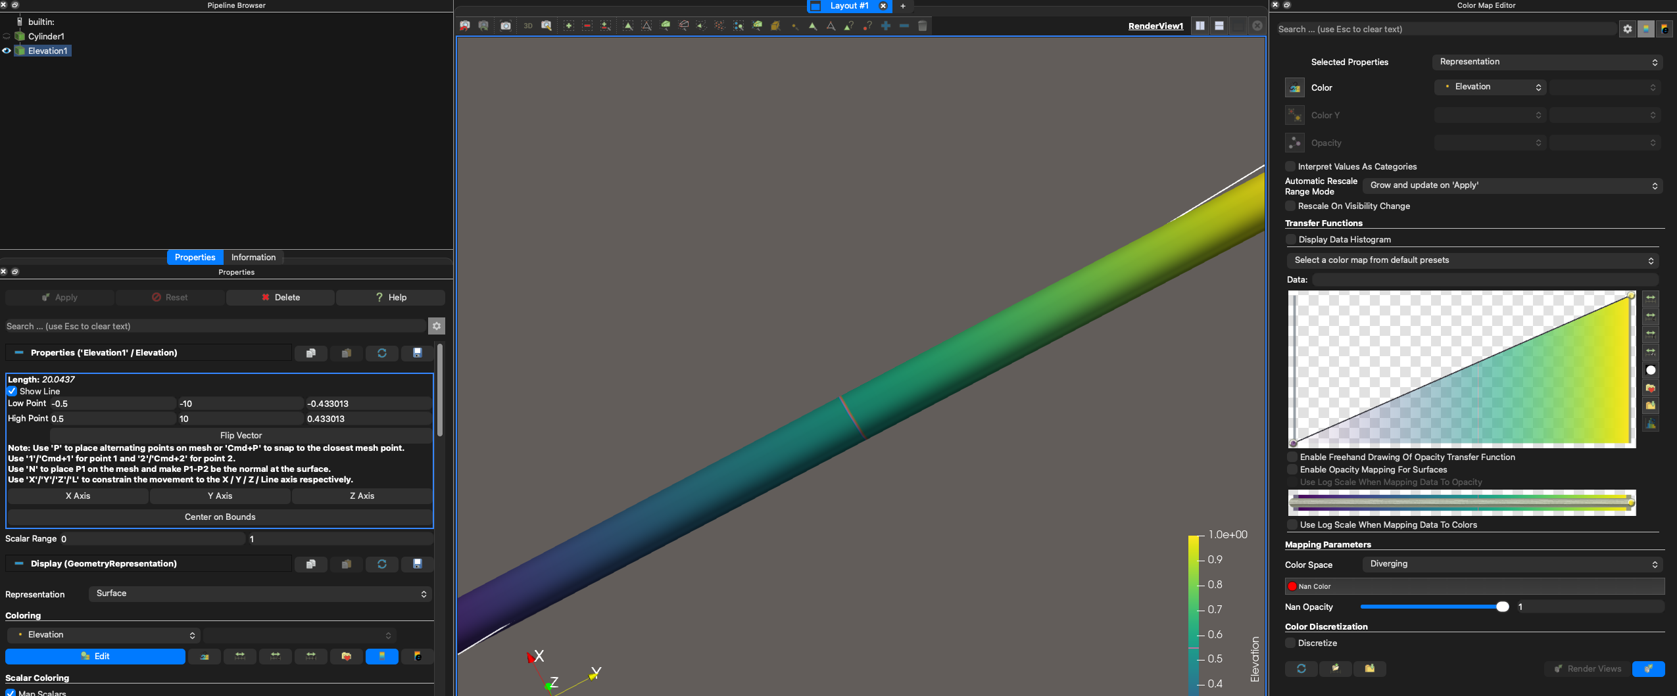Toggle 2D/3D interaction mode
This screenshot has height=696, width=1677.
529,26
